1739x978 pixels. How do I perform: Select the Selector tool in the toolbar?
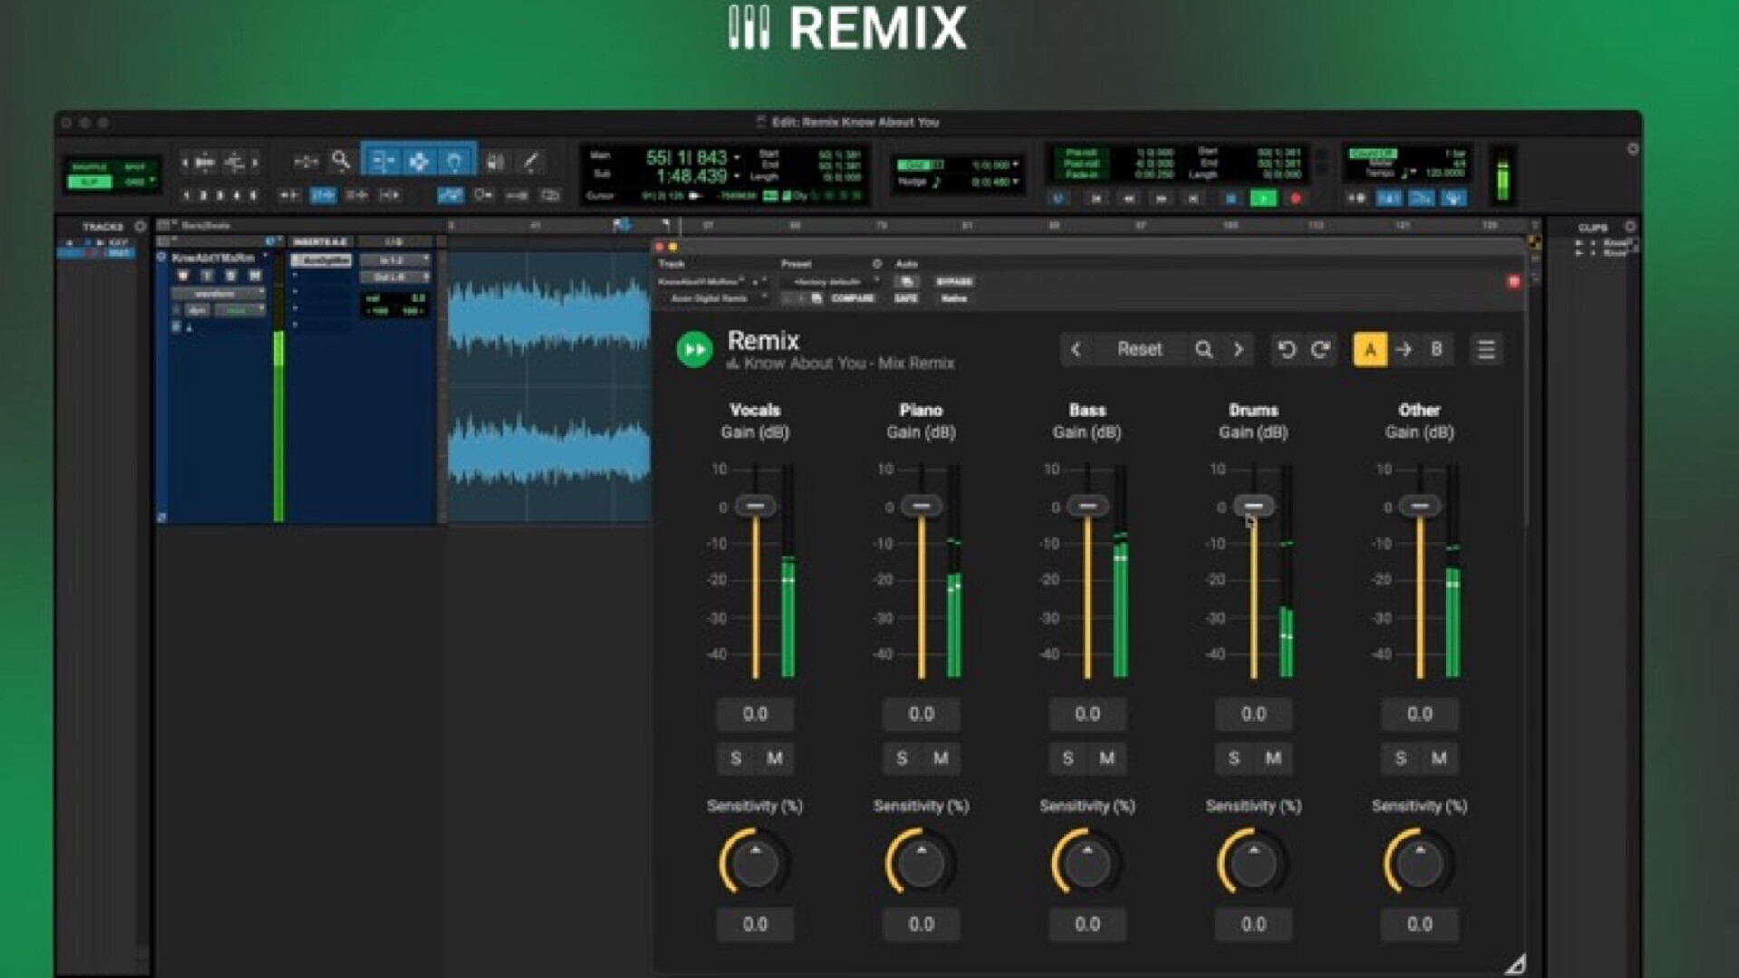tap(418, 161)
